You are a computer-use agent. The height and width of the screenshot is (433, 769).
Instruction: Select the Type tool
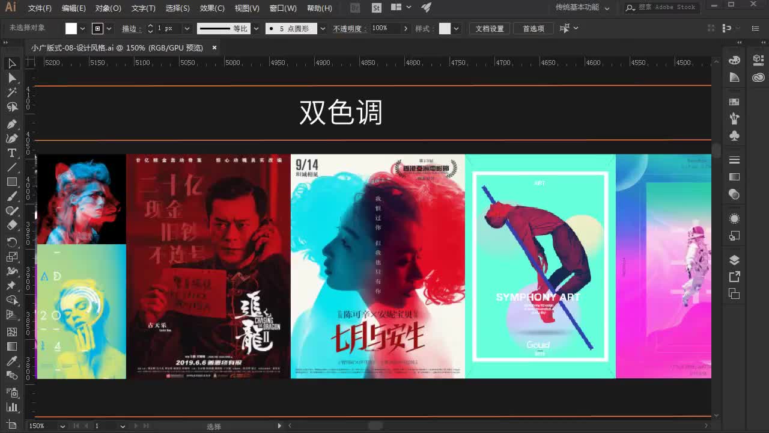tap(12, 153)
